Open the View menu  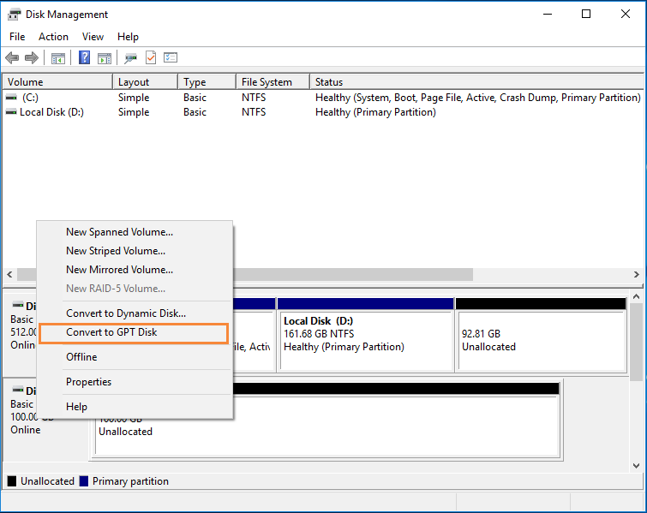(93, 37)
